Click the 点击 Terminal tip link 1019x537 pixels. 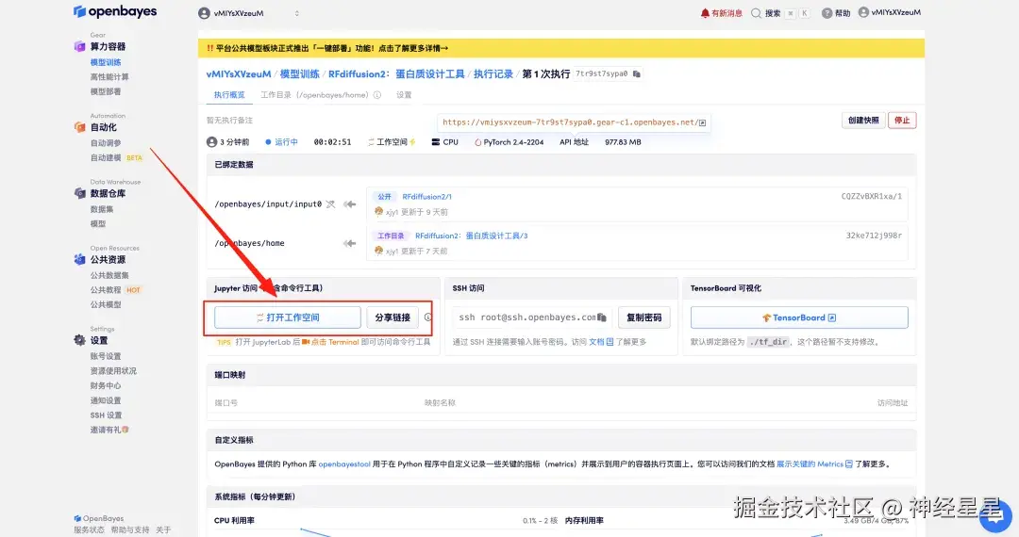[x=330, y=342]
